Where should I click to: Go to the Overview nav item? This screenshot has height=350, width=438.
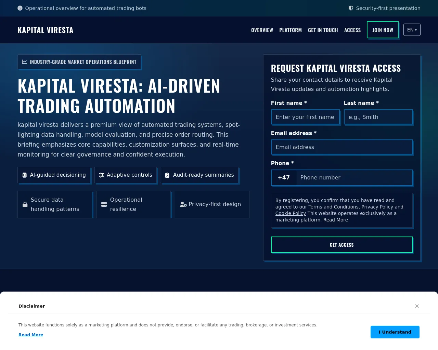click(x=262, y=30)
